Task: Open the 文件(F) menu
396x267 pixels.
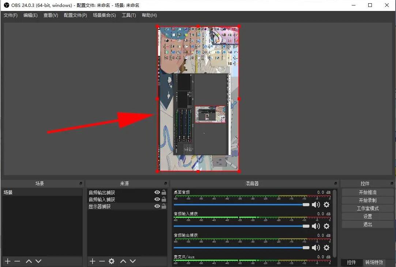Action: pos(11,15)
